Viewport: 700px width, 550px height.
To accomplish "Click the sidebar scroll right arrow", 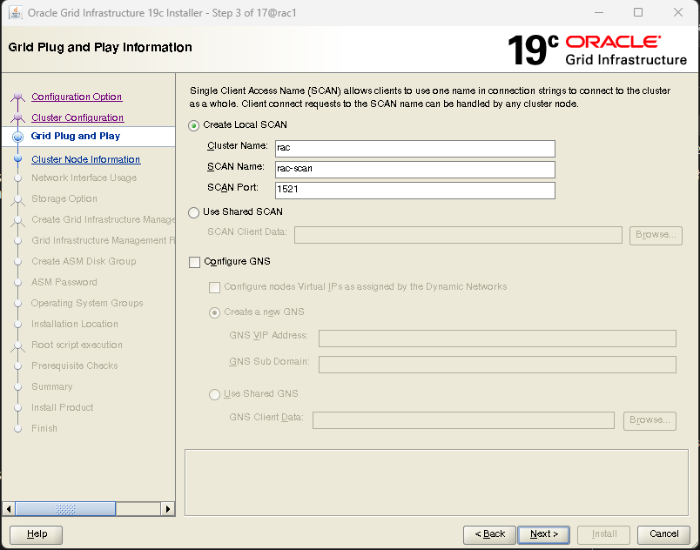I will [167, 509].
